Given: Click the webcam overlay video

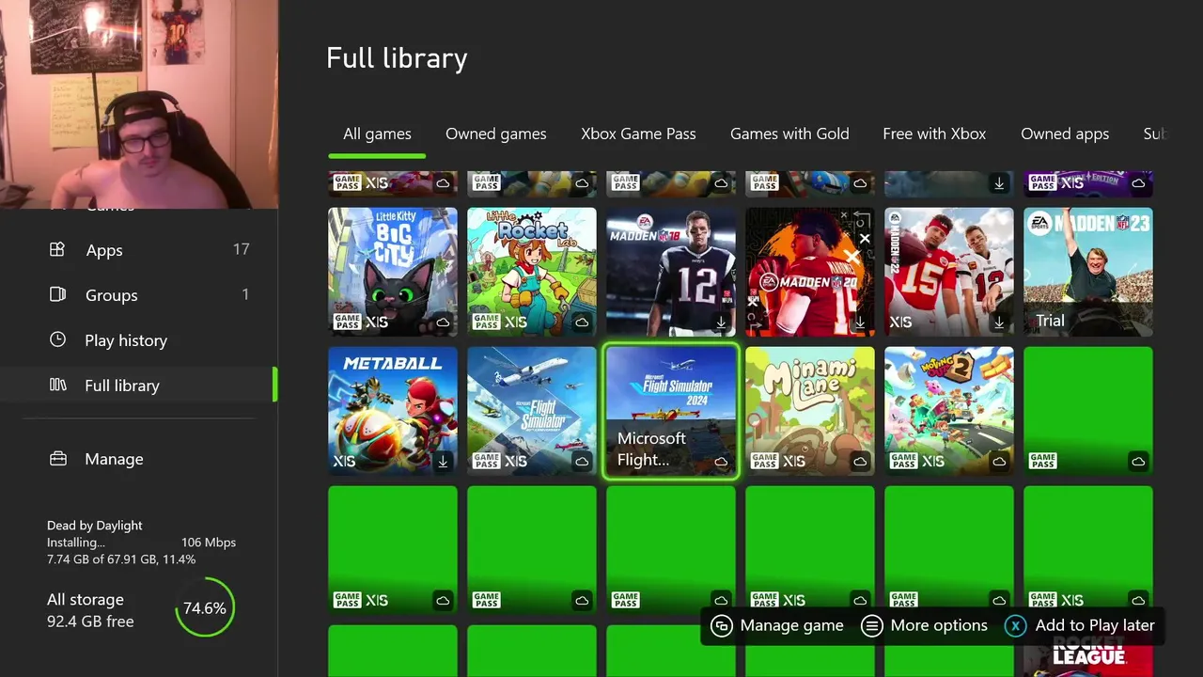Looking at the screenshot, I should point(139,103).
